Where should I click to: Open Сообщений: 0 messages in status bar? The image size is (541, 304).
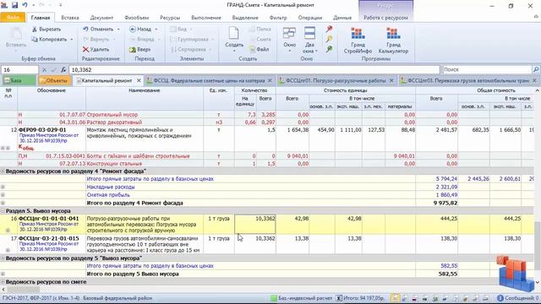click(517, 298)
